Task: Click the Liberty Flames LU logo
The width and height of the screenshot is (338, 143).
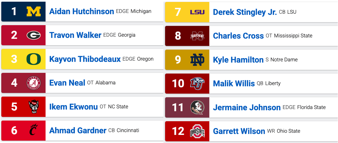Action: pyautogui.click(x=197, y=83)
